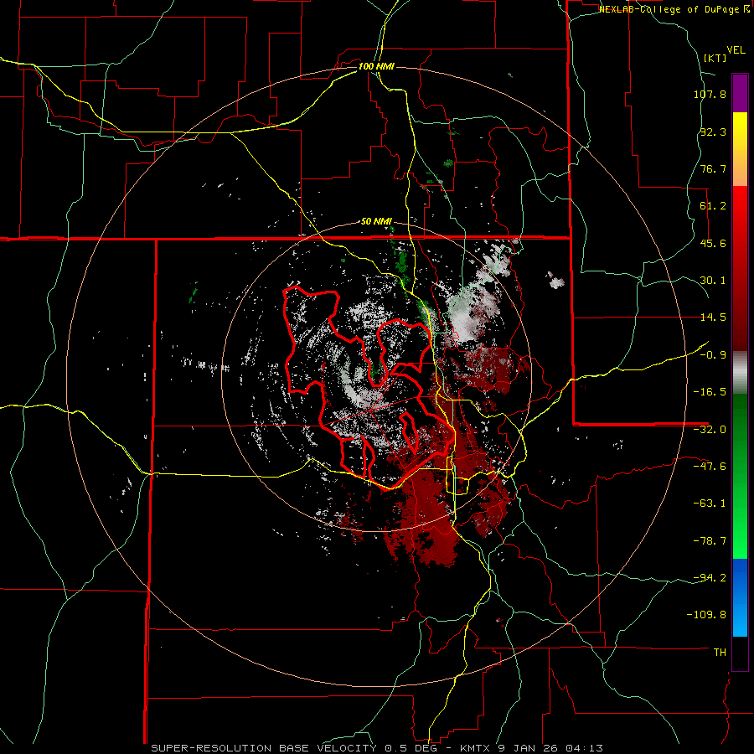The width and height of the screenshot is (754, 754).
Task: Select the -0.9 legend value
Action: point(713,355)
